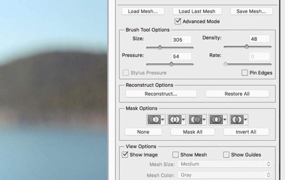Enable Show Guides checkbox
The height and width of the screenshot is (180, 285).
pyautogui.click(x=226, y=155)
